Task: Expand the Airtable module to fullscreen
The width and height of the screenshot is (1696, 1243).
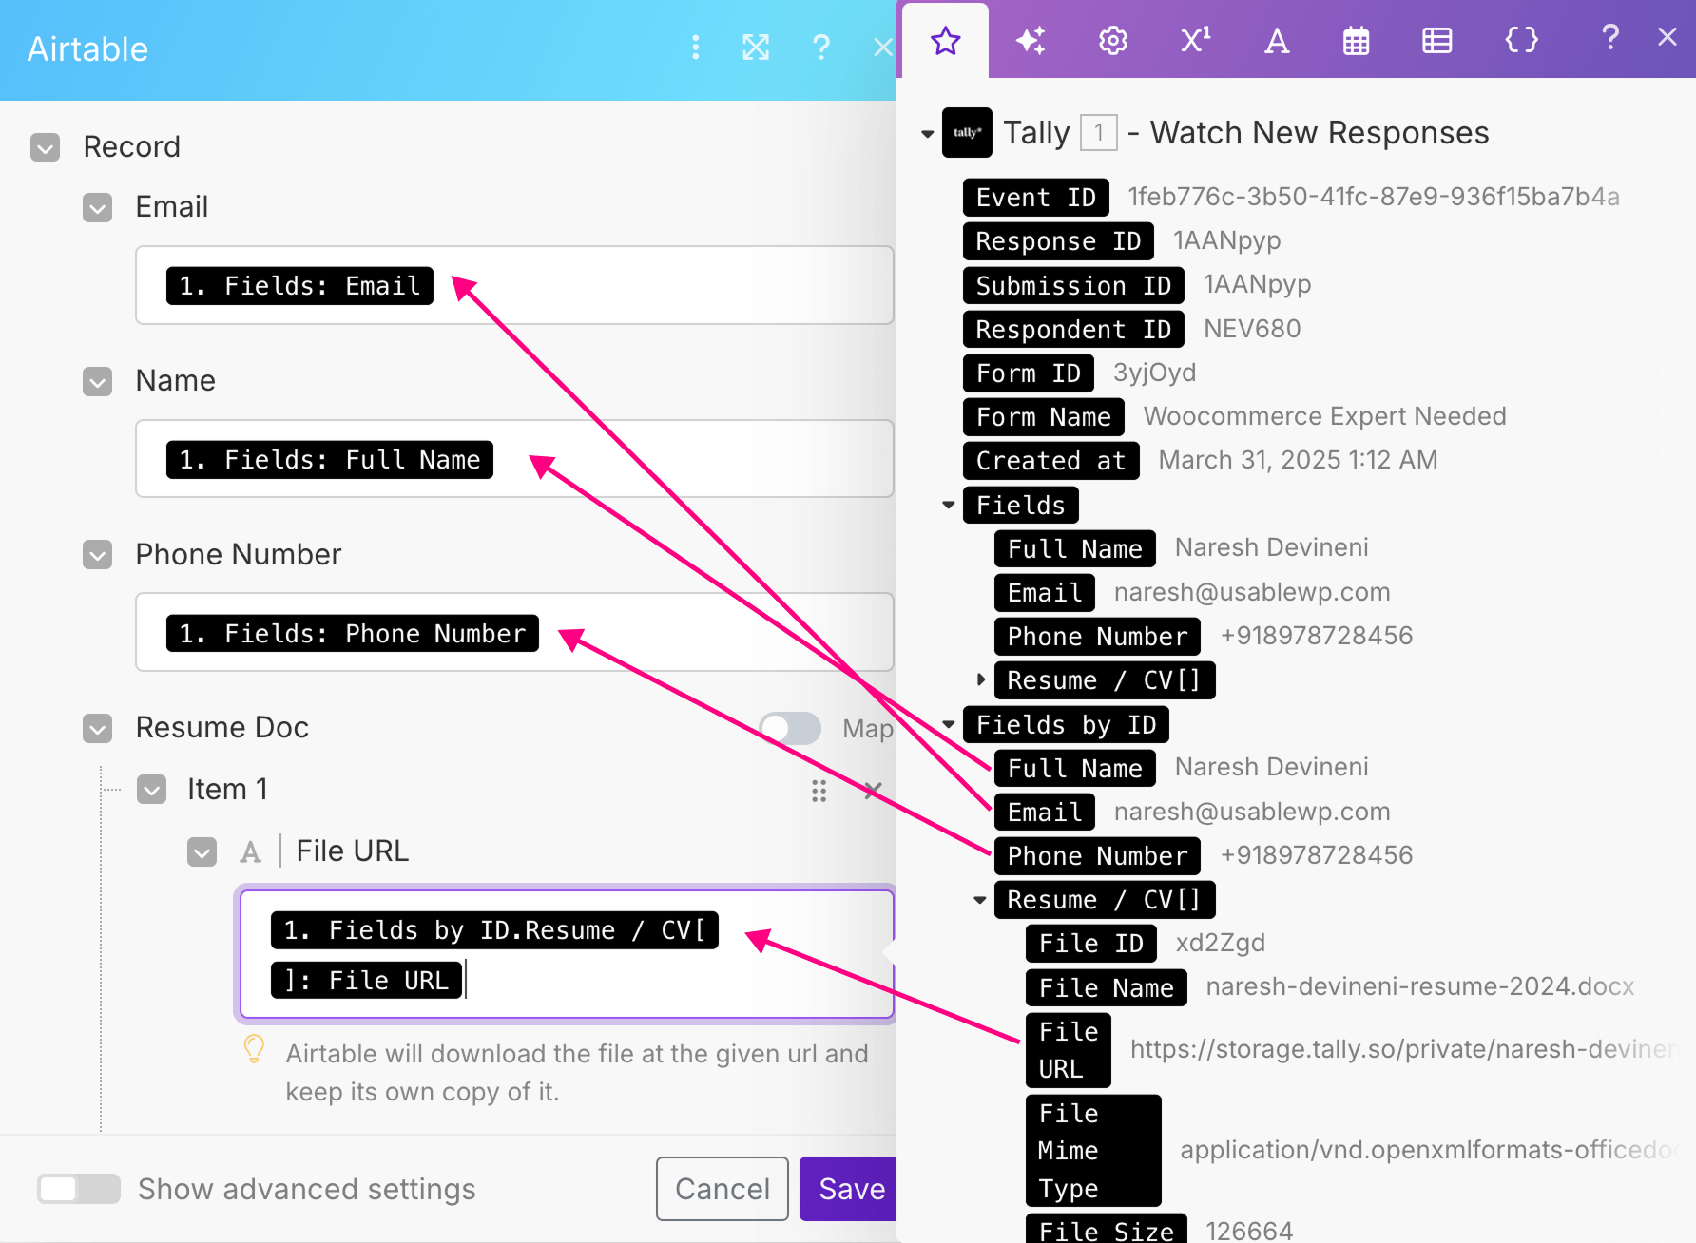Action: pos(756,48)
